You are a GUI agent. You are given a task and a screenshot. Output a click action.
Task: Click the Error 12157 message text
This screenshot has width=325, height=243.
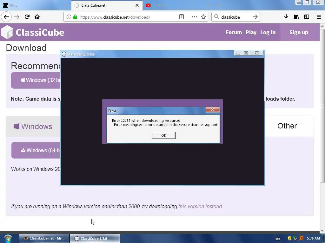pos(146,121)
